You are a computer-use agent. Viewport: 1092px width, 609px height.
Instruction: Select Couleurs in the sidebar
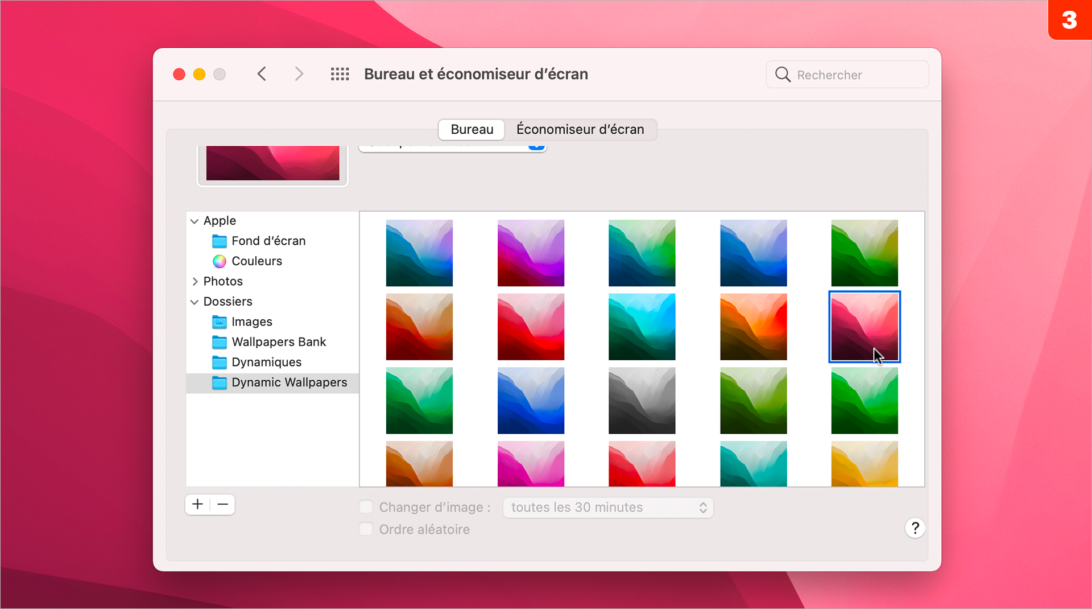257,261
